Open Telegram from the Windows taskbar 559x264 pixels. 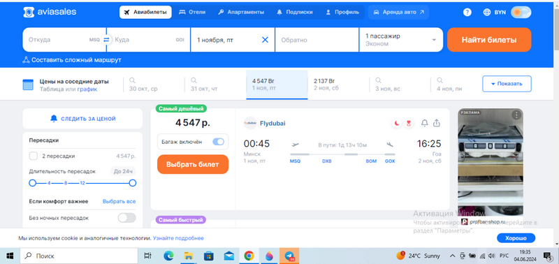[x=289, y=256]
